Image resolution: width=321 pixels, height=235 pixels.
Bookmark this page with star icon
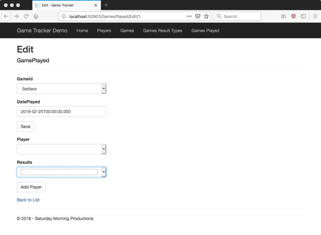tap(206, 16)
